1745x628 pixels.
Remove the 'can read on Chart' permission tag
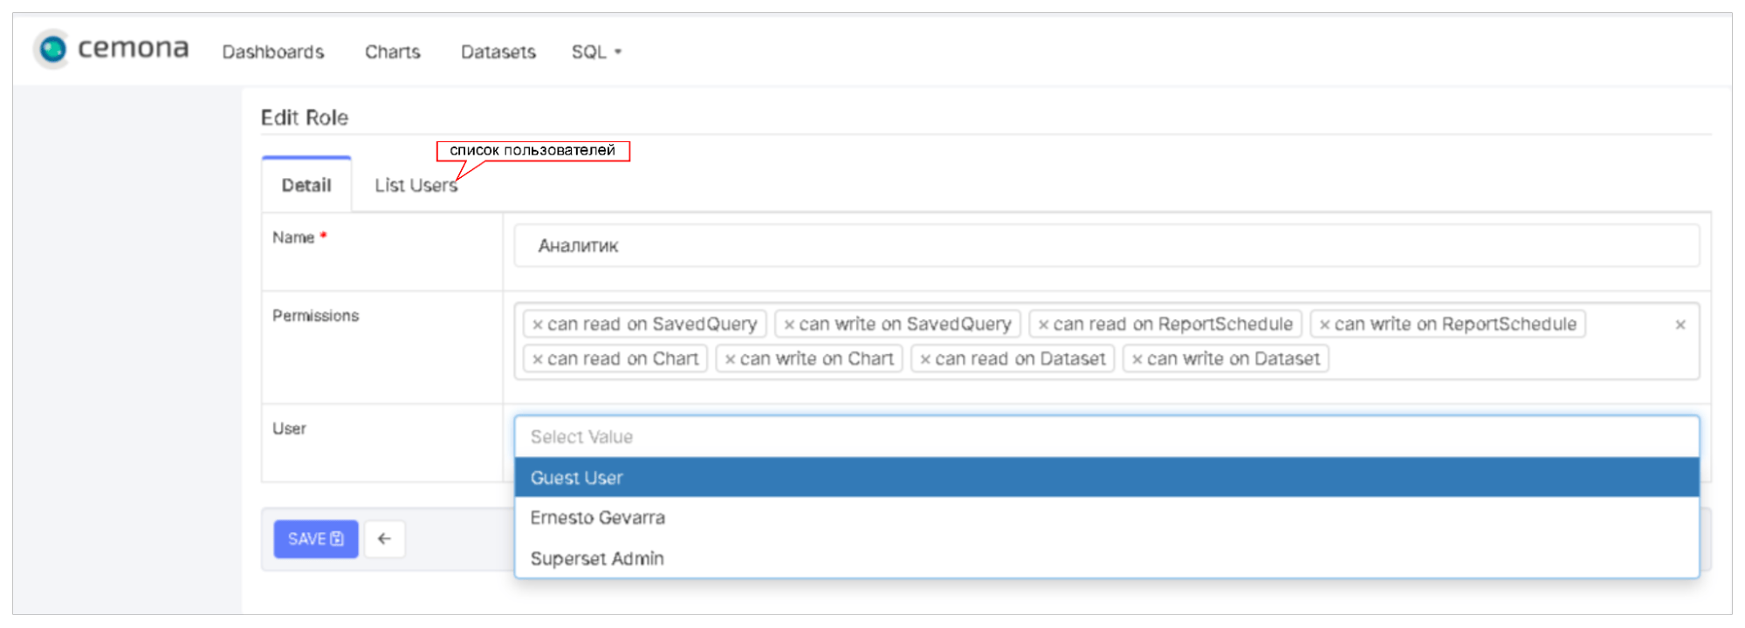coord(538,359)
